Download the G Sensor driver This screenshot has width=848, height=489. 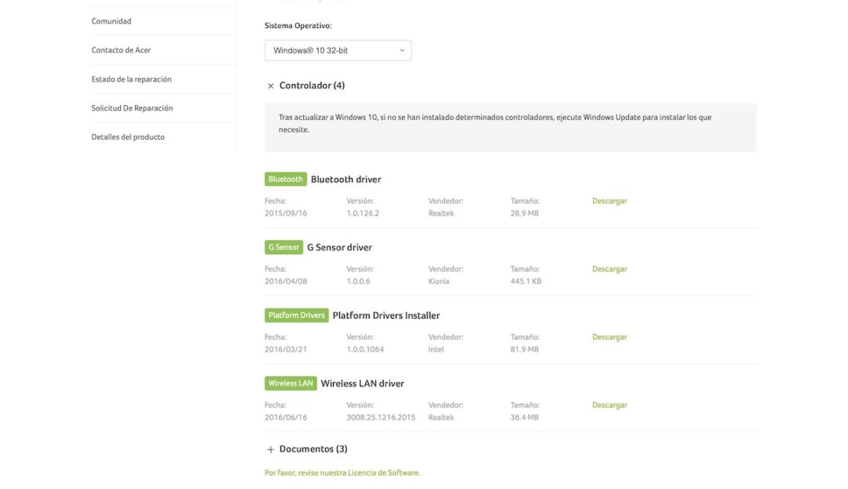pyautogui.click(x=609, y=269)
